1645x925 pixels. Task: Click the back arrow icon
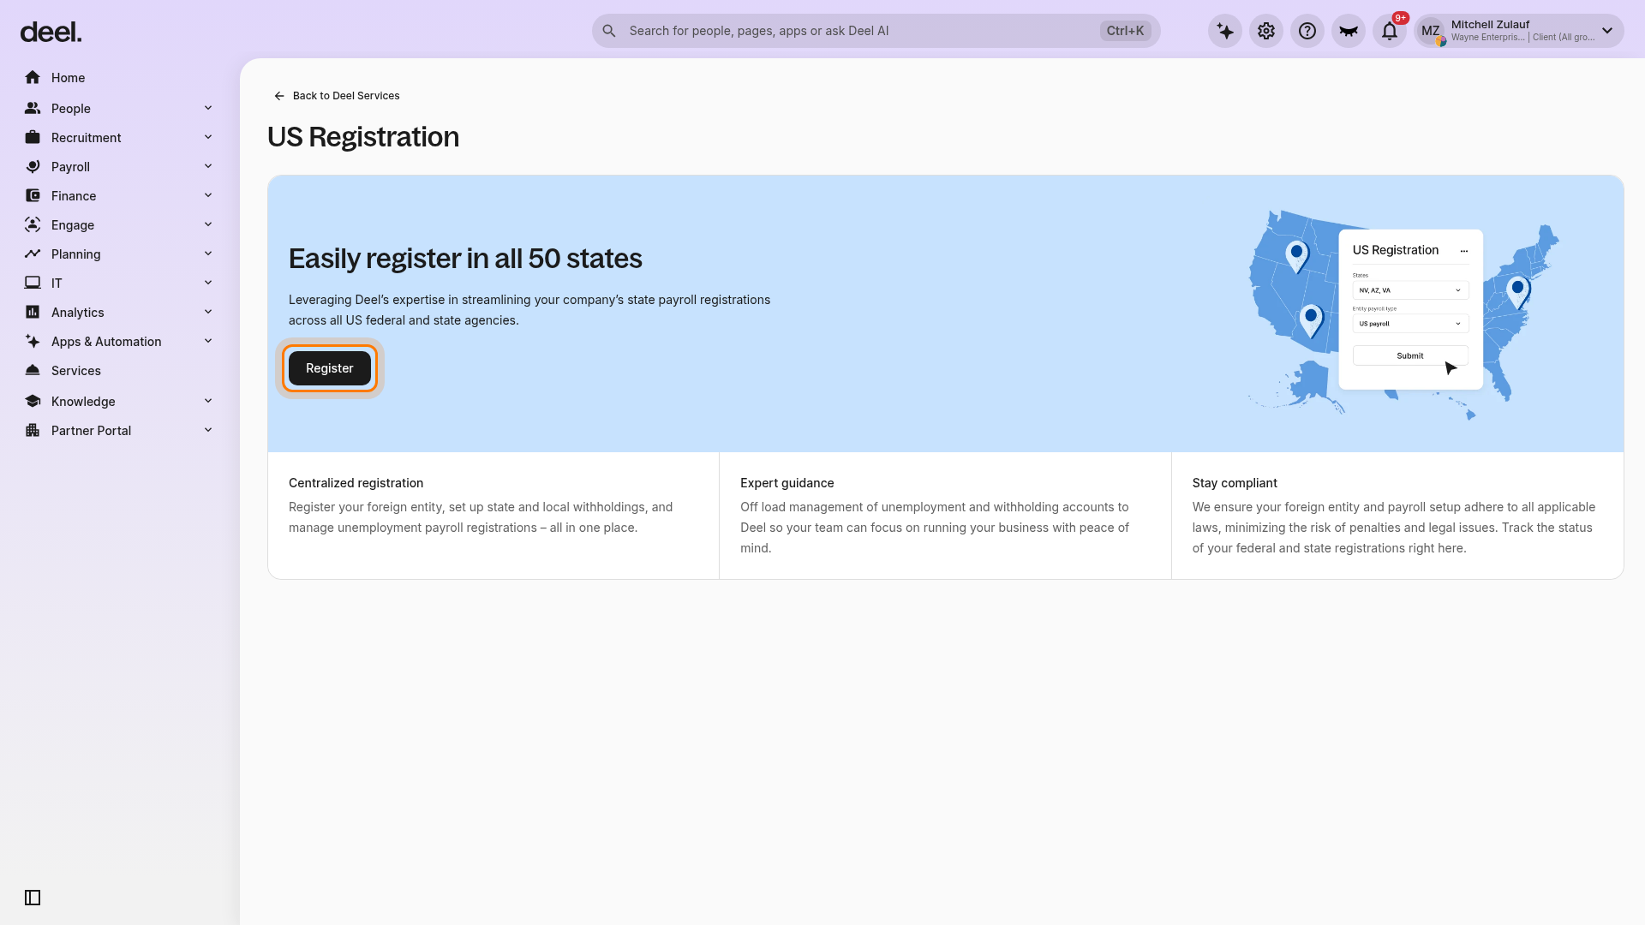pos(279,96)
